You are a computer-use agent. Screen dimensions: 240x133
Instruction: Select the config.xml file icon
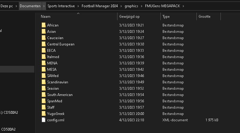(44, 120)
